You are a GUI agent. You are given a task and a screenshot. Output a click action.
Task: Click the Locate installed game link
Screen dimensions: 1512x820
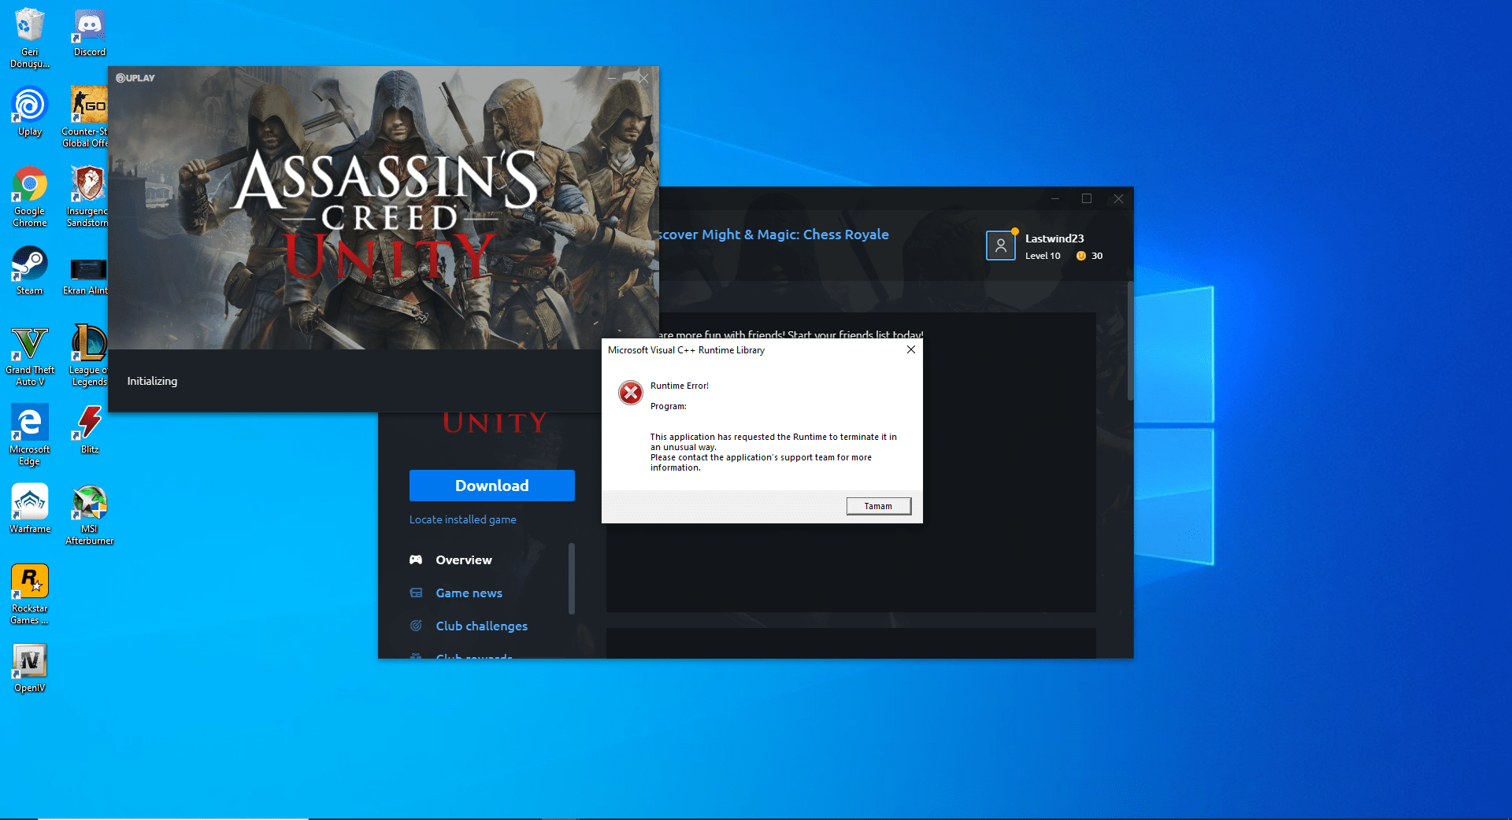pos(463,519)
